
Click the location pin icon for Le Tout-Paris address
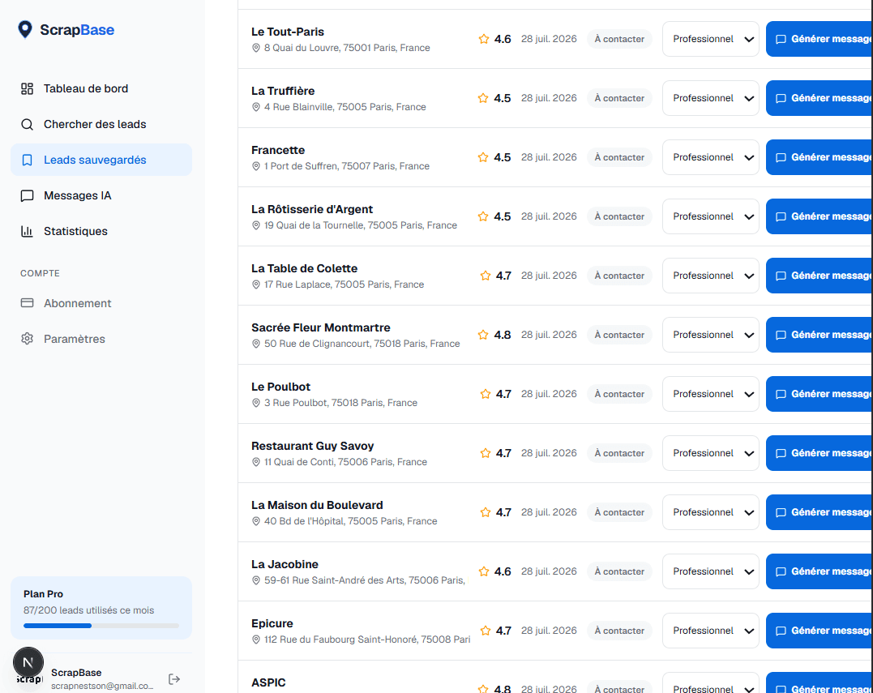(x=256, y=48)
